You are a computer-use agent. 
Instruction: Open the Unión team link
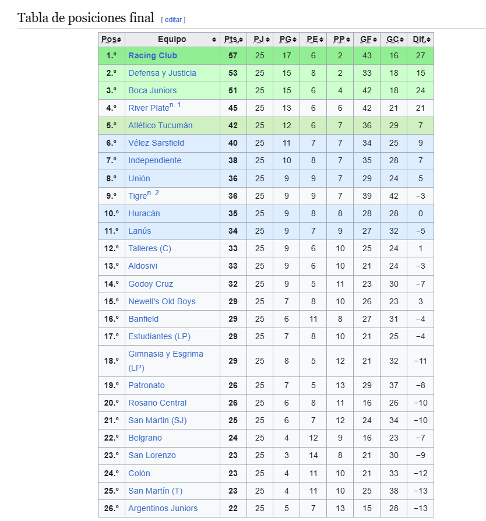click(x=139, y=178)
